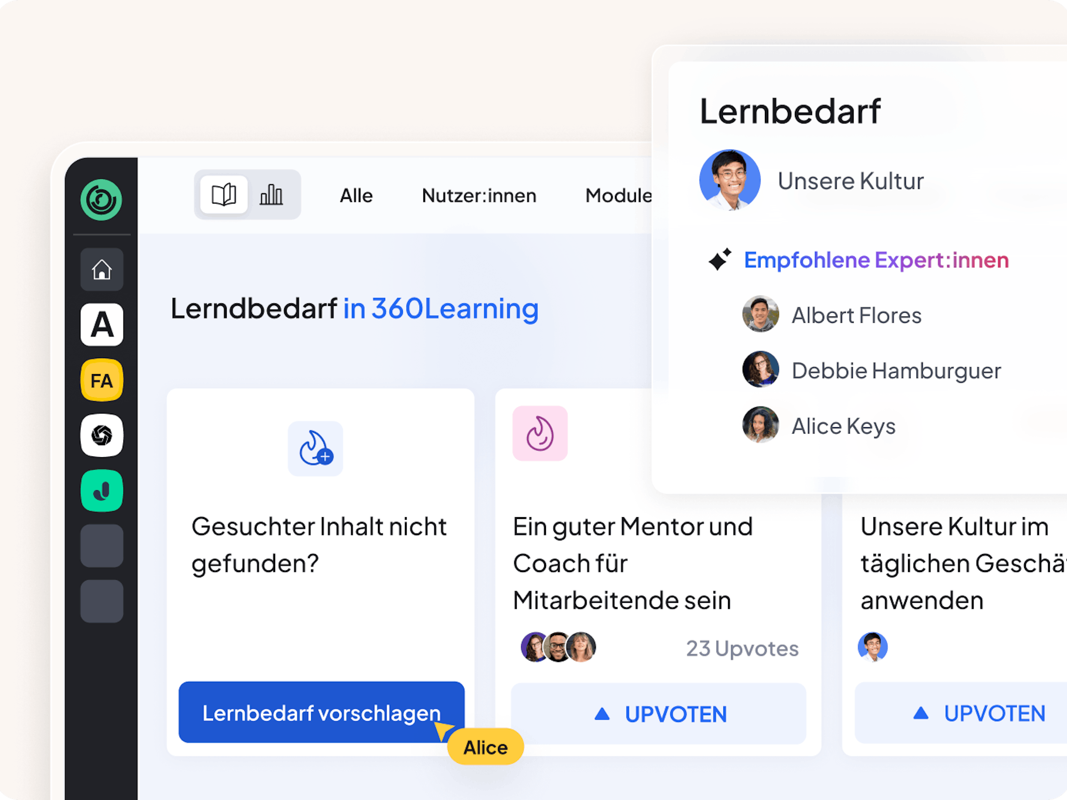Click the 'Lernbedarf vorschlagen' button

click(x=321, y=712)
